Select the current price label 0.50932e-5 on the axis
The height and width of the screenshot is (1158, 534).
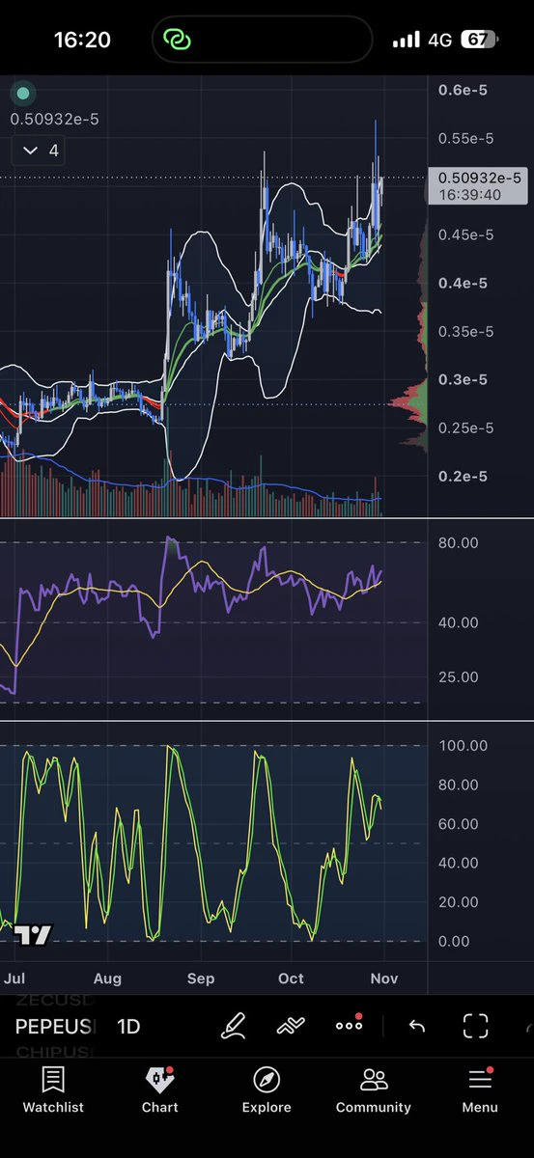tap(480, 185)
